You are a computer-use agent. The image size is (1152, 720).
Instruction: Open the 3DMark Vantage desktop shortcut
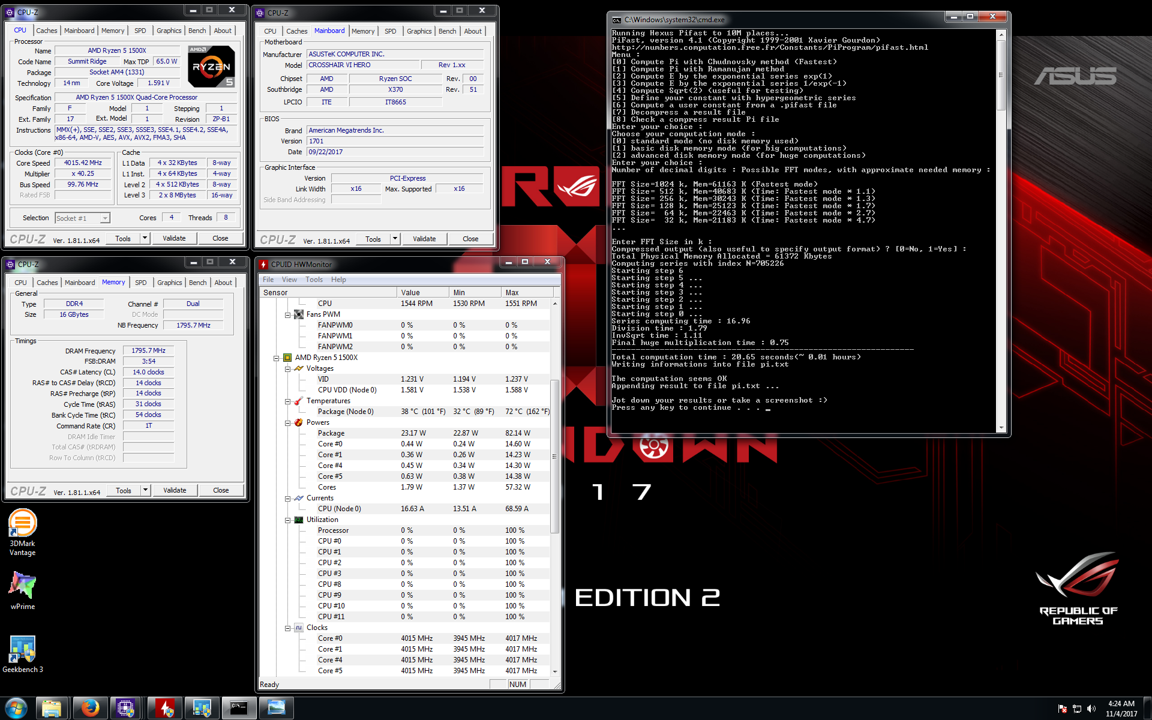(23, 533)
